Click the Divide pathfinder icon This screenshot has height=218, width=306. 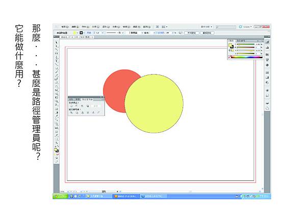coord(71,112)
